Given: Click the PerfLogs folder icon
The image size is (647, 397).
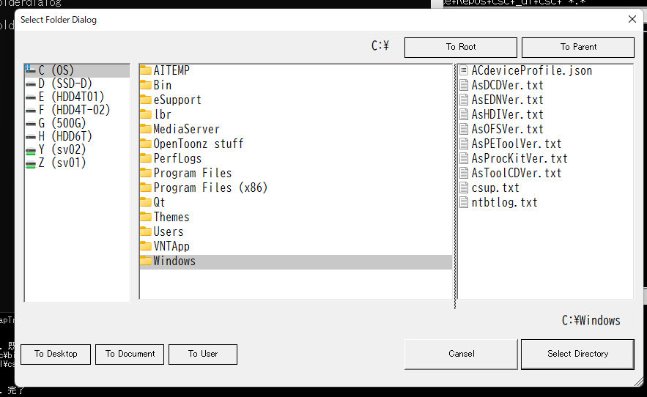Looking at the screenshot, I should [146, 158].
